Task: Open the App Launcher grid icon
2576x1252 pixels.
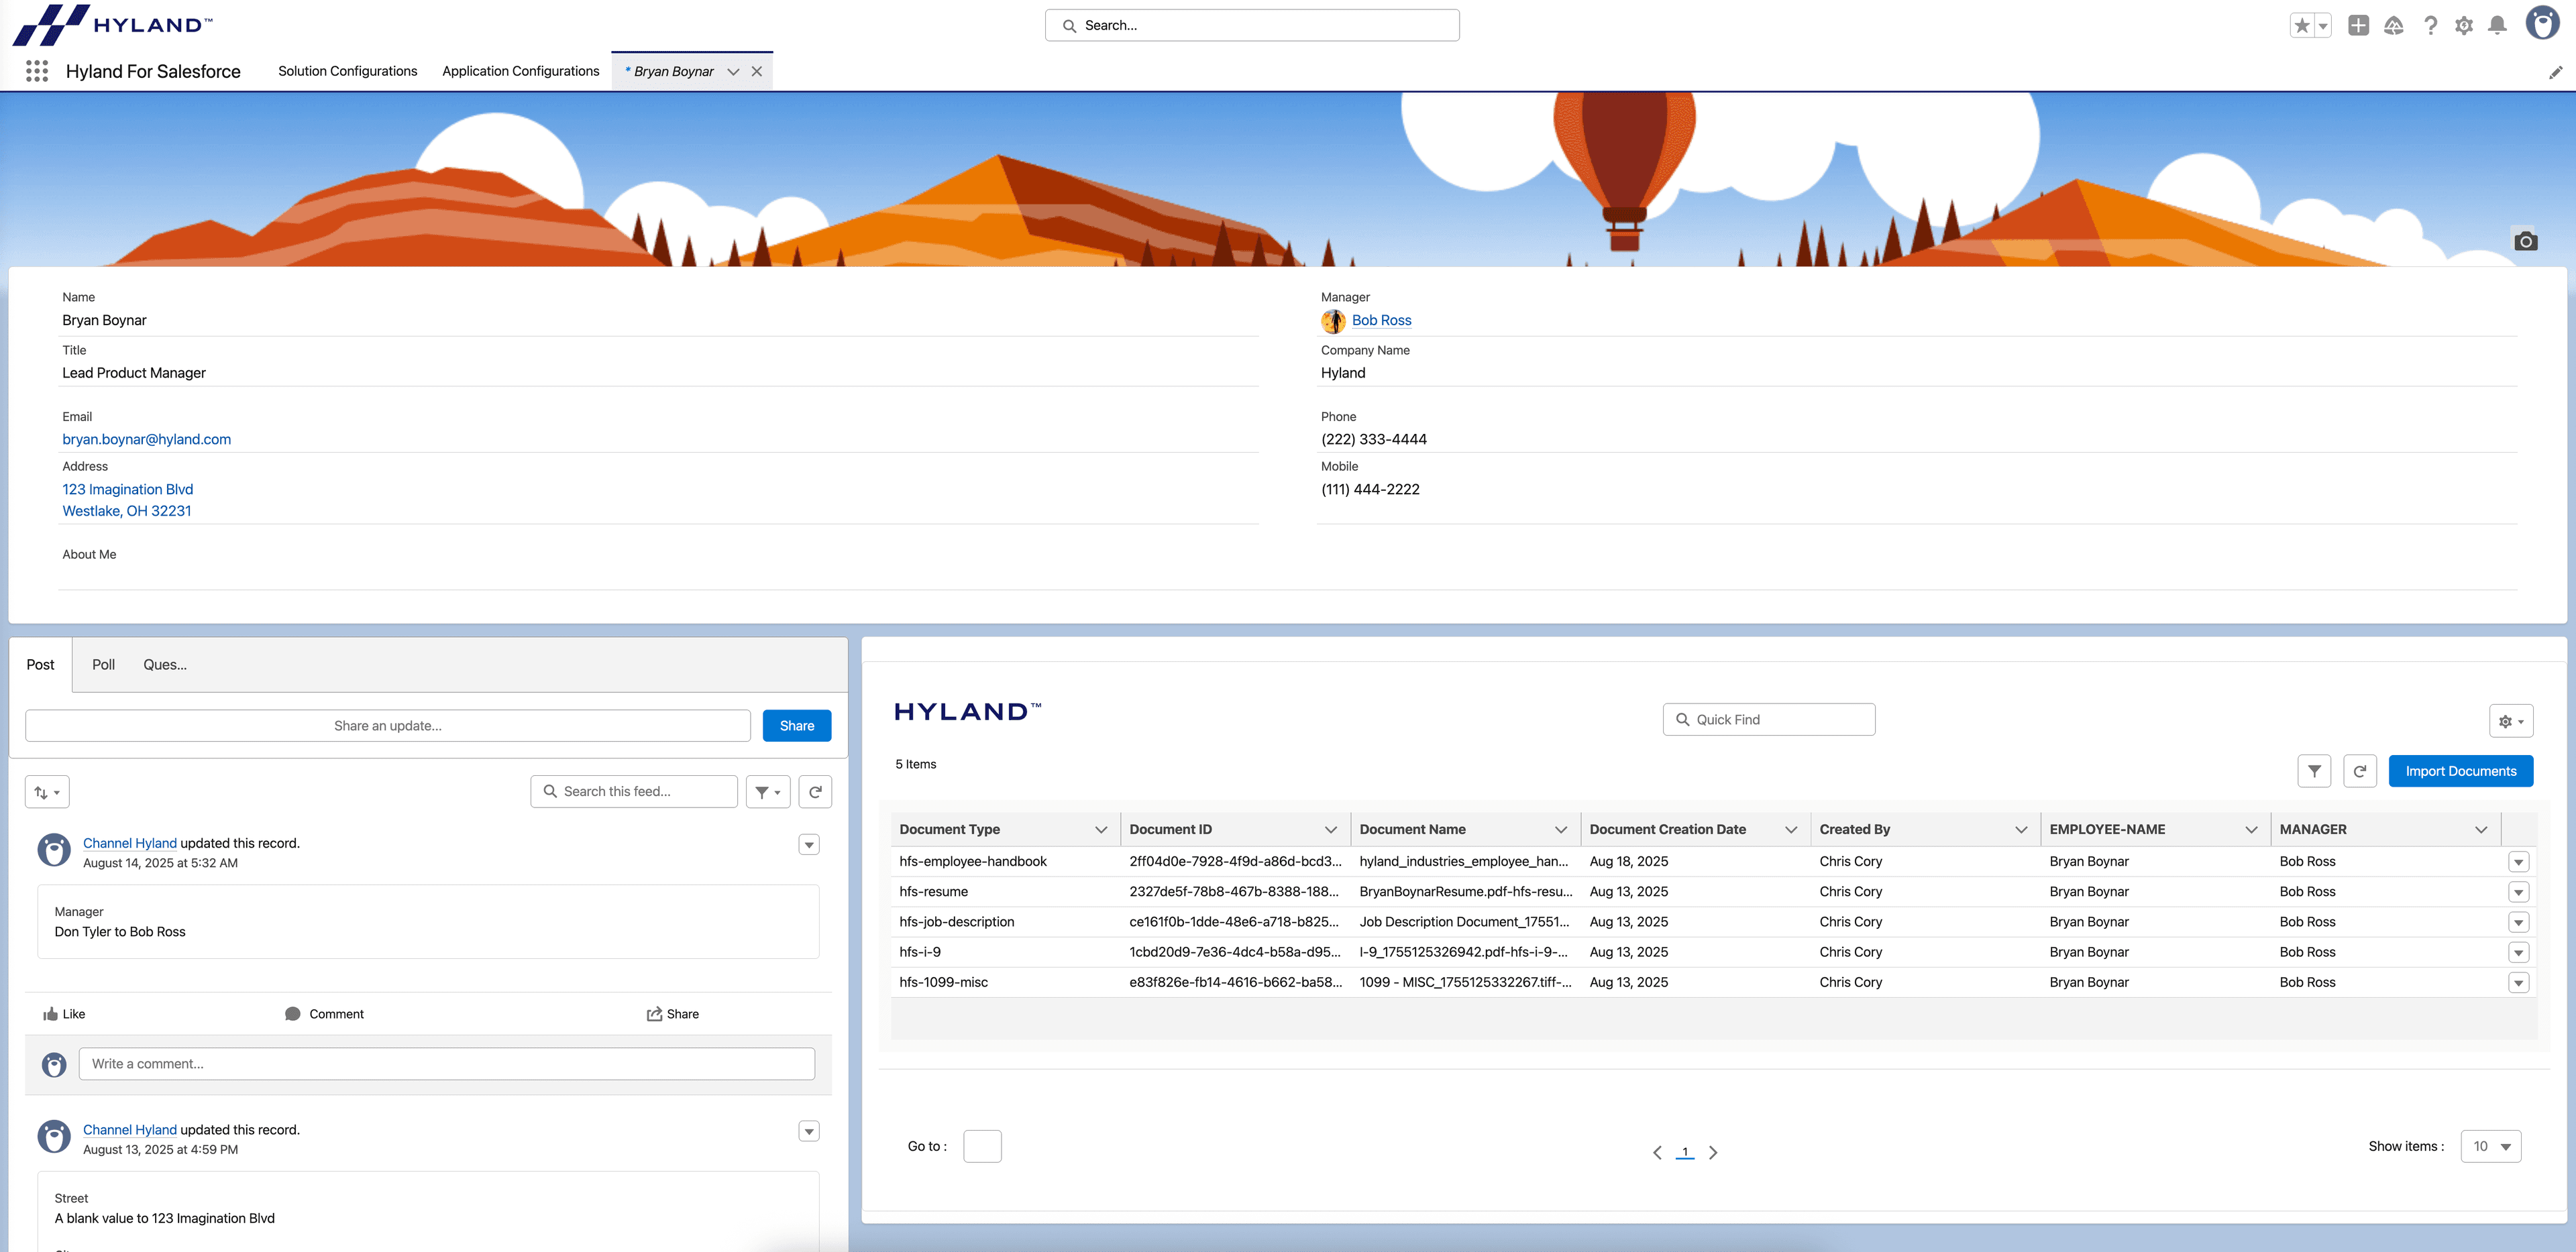Action: coord(37,71)
